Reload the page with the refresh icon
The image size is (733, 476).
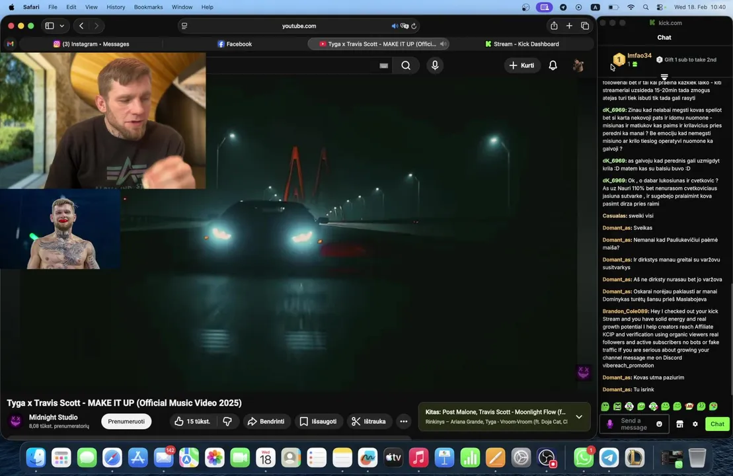coord(414,26)
